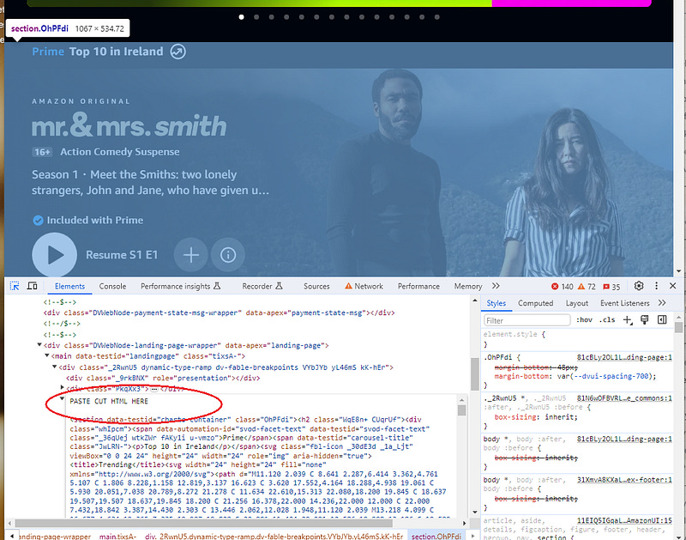Click breadcrumb left scroll arrow
Viewport: 686px width, 540px height.
pyautogui.click(x=12, y=536)
